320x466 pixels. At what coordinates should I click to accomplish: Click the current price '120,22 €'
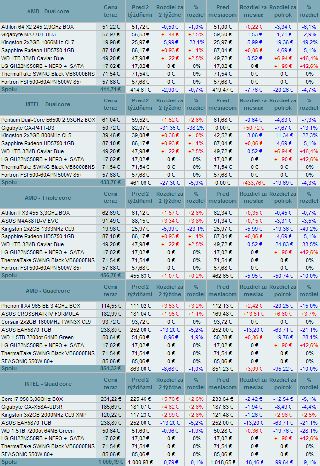111,415
